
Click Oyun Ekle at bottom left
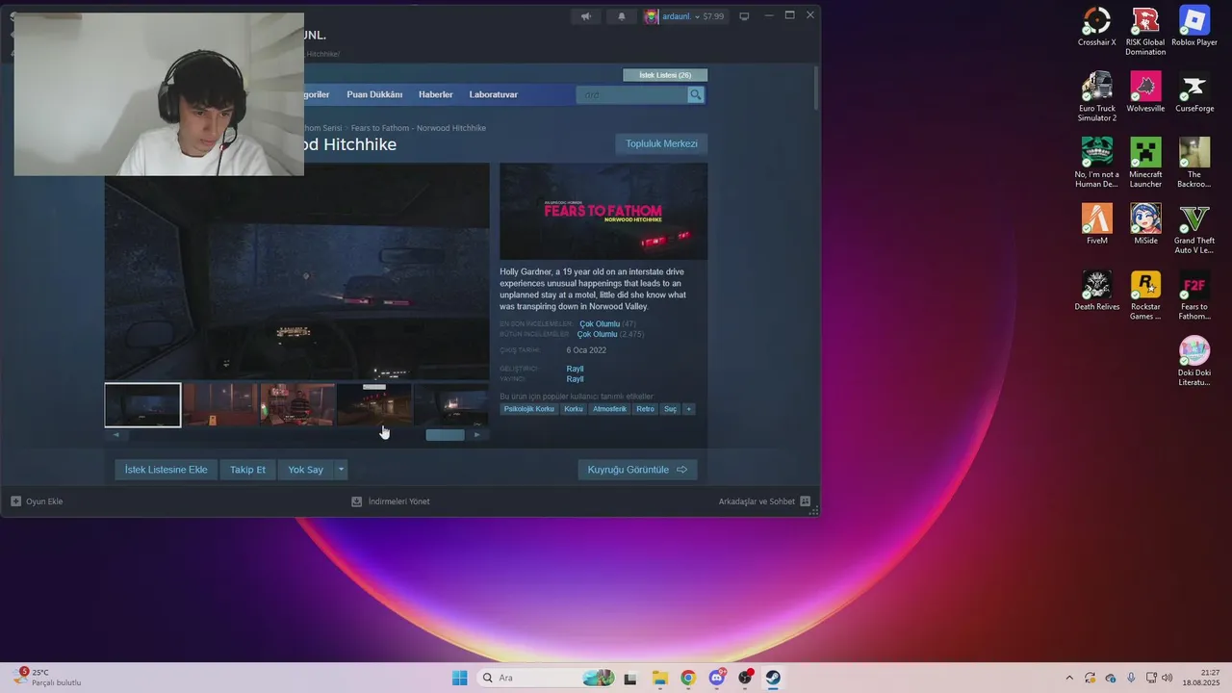click(x=37, y=501)
